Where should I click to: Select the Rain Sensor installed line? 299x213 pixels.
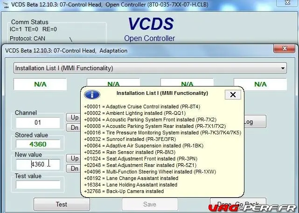pos(130,152)
